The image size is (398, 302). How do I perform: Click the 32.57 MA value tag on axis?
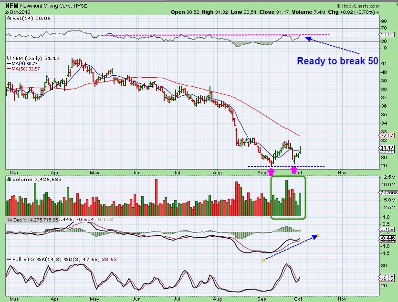(387, 136)
